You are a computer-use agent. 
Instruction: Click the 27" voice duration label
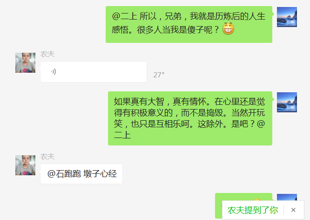click(x=159, y=75)
